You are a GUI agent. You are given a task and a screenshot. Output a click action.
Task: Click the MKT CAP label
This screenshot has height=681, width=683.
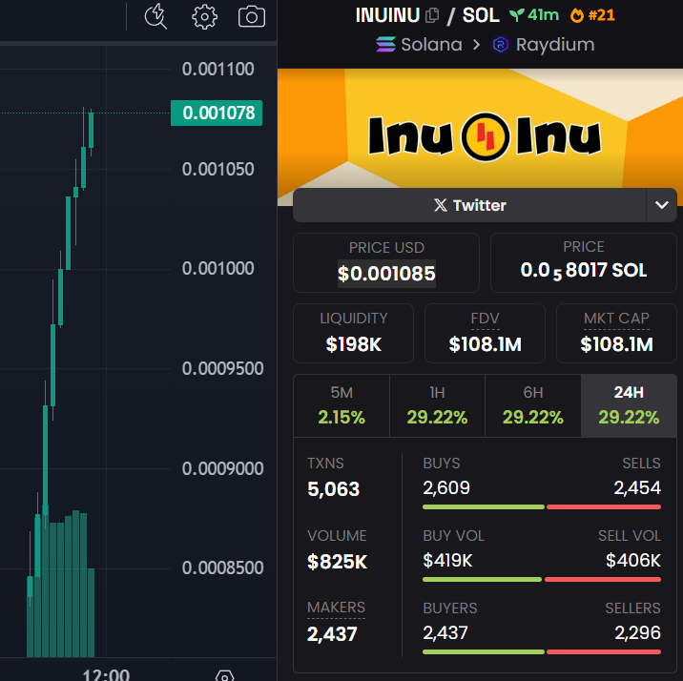(x=616, y=319)
